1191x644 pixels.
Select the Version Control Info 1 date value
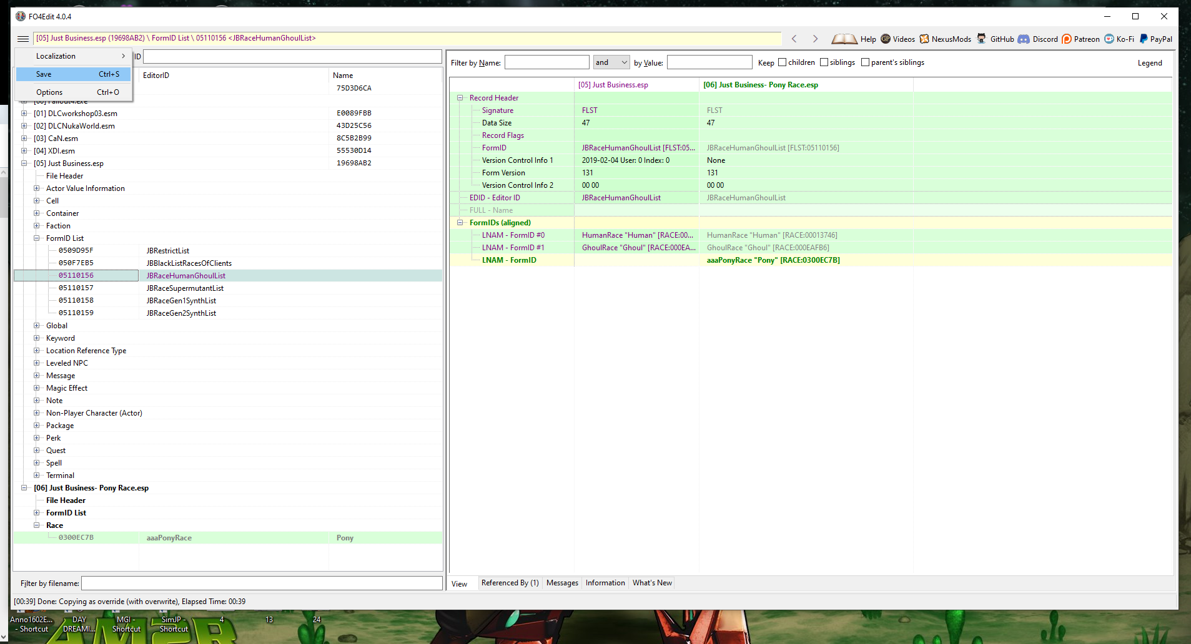(636, 160)
